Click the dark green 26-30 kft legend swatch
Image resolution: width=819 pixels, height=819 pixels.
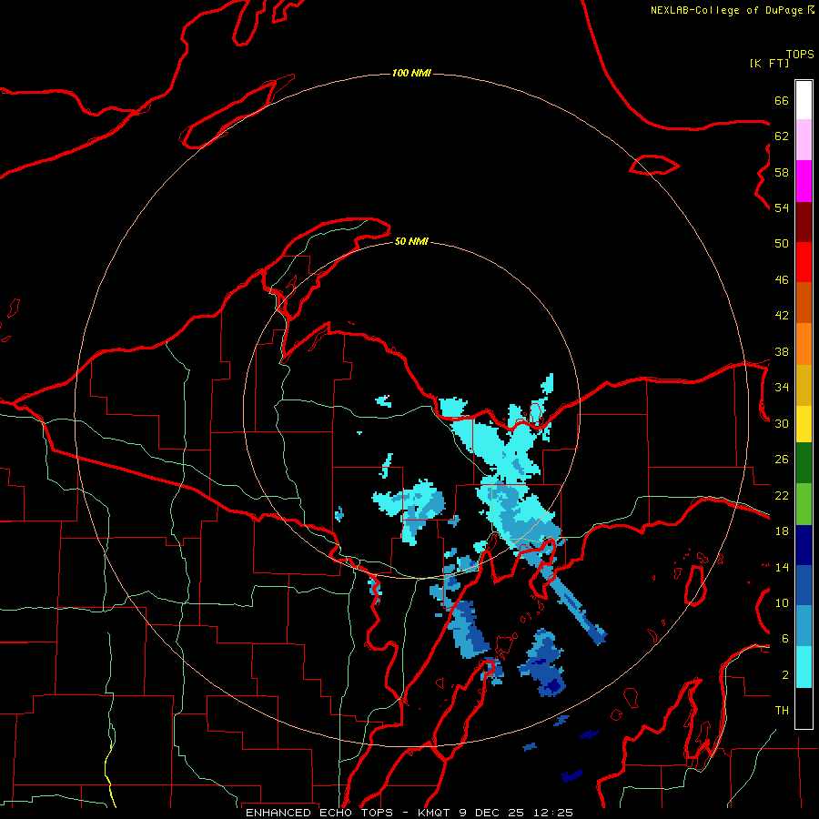804,463
